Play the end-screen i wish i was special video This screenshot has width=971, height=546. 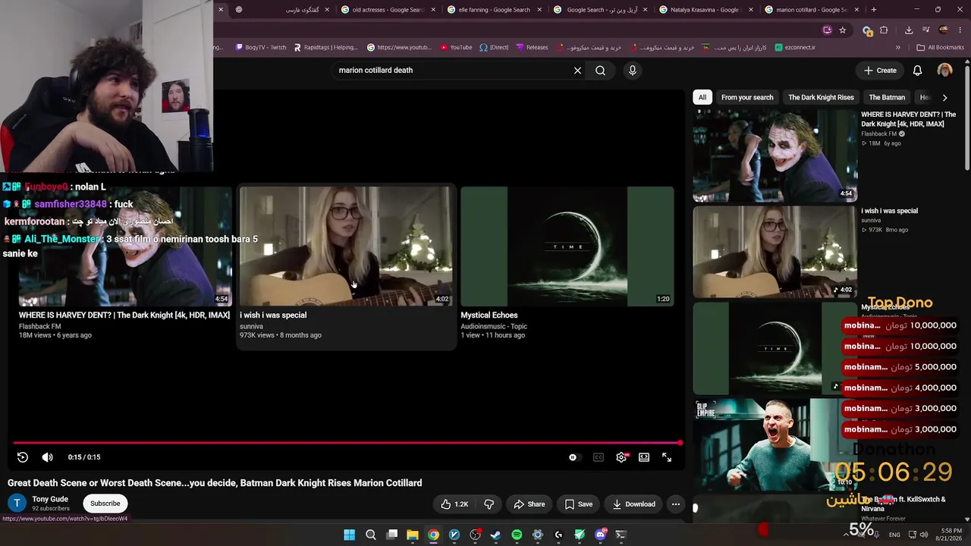(x=346, y=246)
